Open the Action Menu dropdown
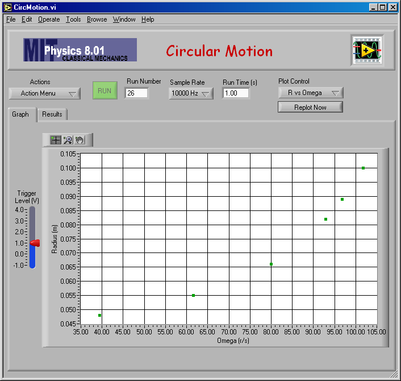The height and width of the screenshot is (381, 401). pyautogui.click(x=44, y=93)
